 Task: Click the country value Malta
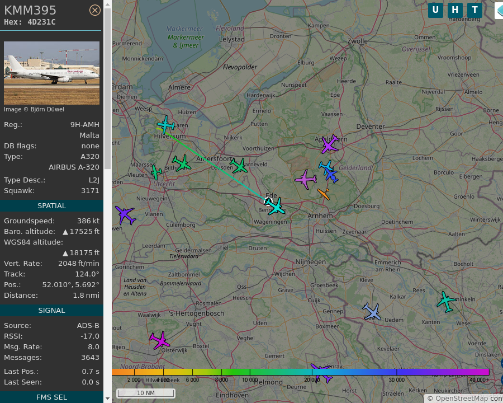89,135
